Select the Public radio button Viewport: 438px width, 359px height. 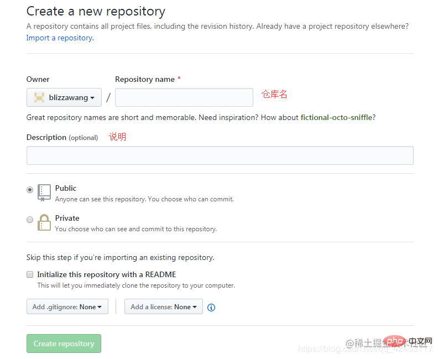(x=30, y=190)
